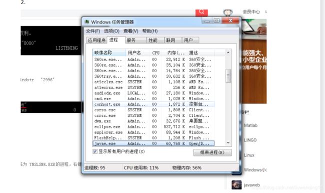325x193 pixels.
Task: Open the Linux column link
Action: click(249, 155)
